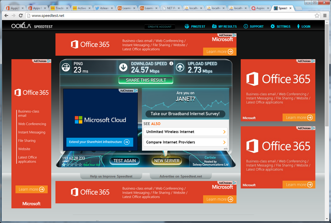Viewport: 331px width, 223px height.
Task: Click AdChoices icon on top banner
Action: coord(234,35)
